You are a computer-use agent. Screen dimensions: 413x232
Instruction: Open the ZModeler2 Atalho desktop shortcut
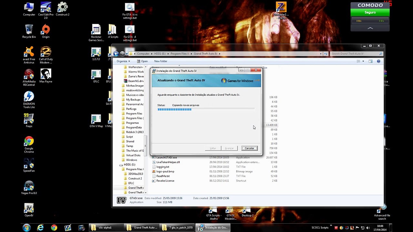pyautogui.click(x=281, y=10)
